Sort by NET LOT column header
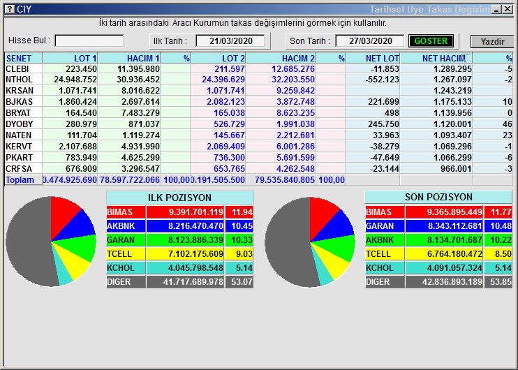 point(373,58)
